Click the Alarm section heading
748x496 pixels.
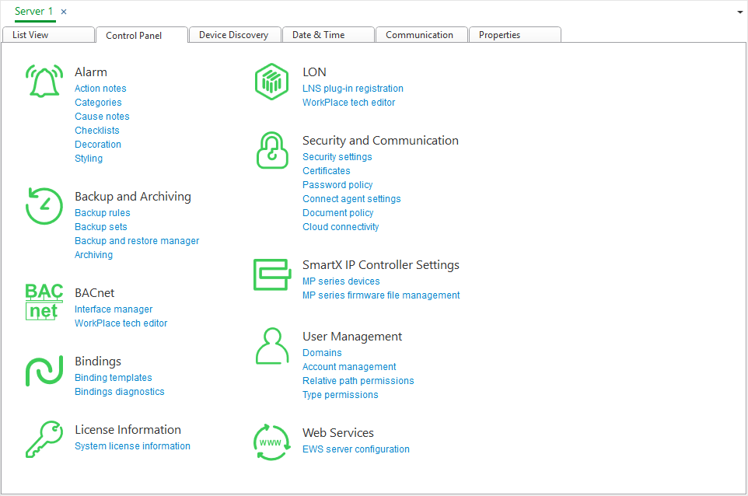pos(91,72)
